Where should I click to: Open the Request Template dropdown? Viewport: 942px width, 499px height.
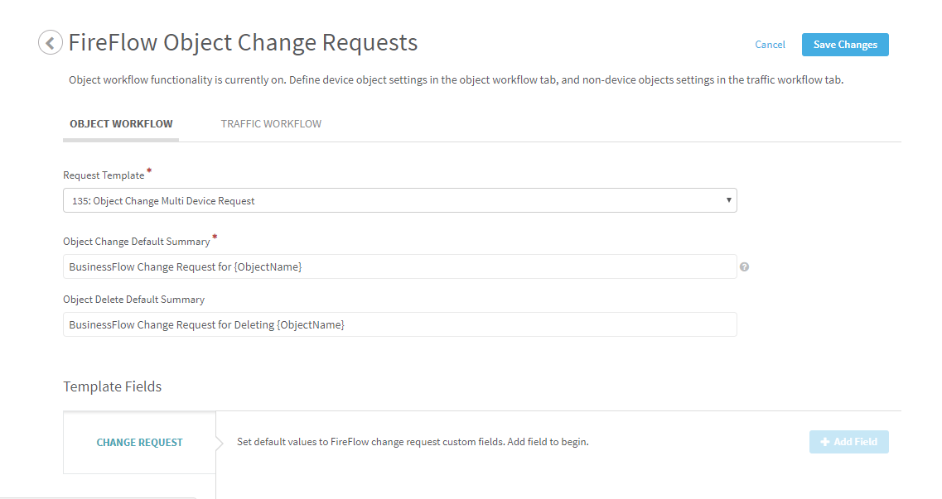point(399,200)
